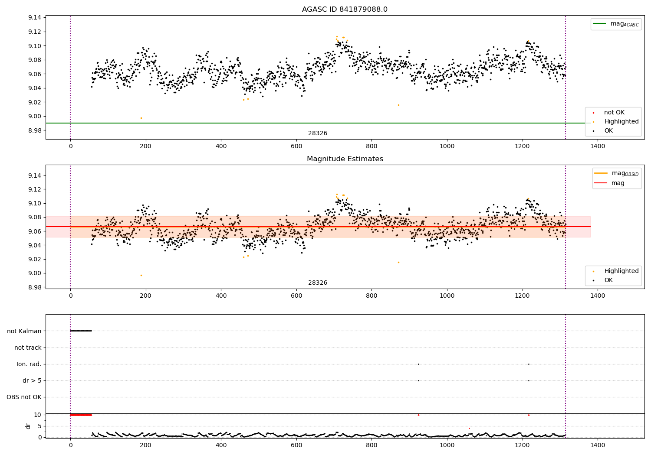Click the '28326' label in Magnitude Estimates plot
Image resolution: width=651 pixels, height=455 pixels.
point(318,283)
